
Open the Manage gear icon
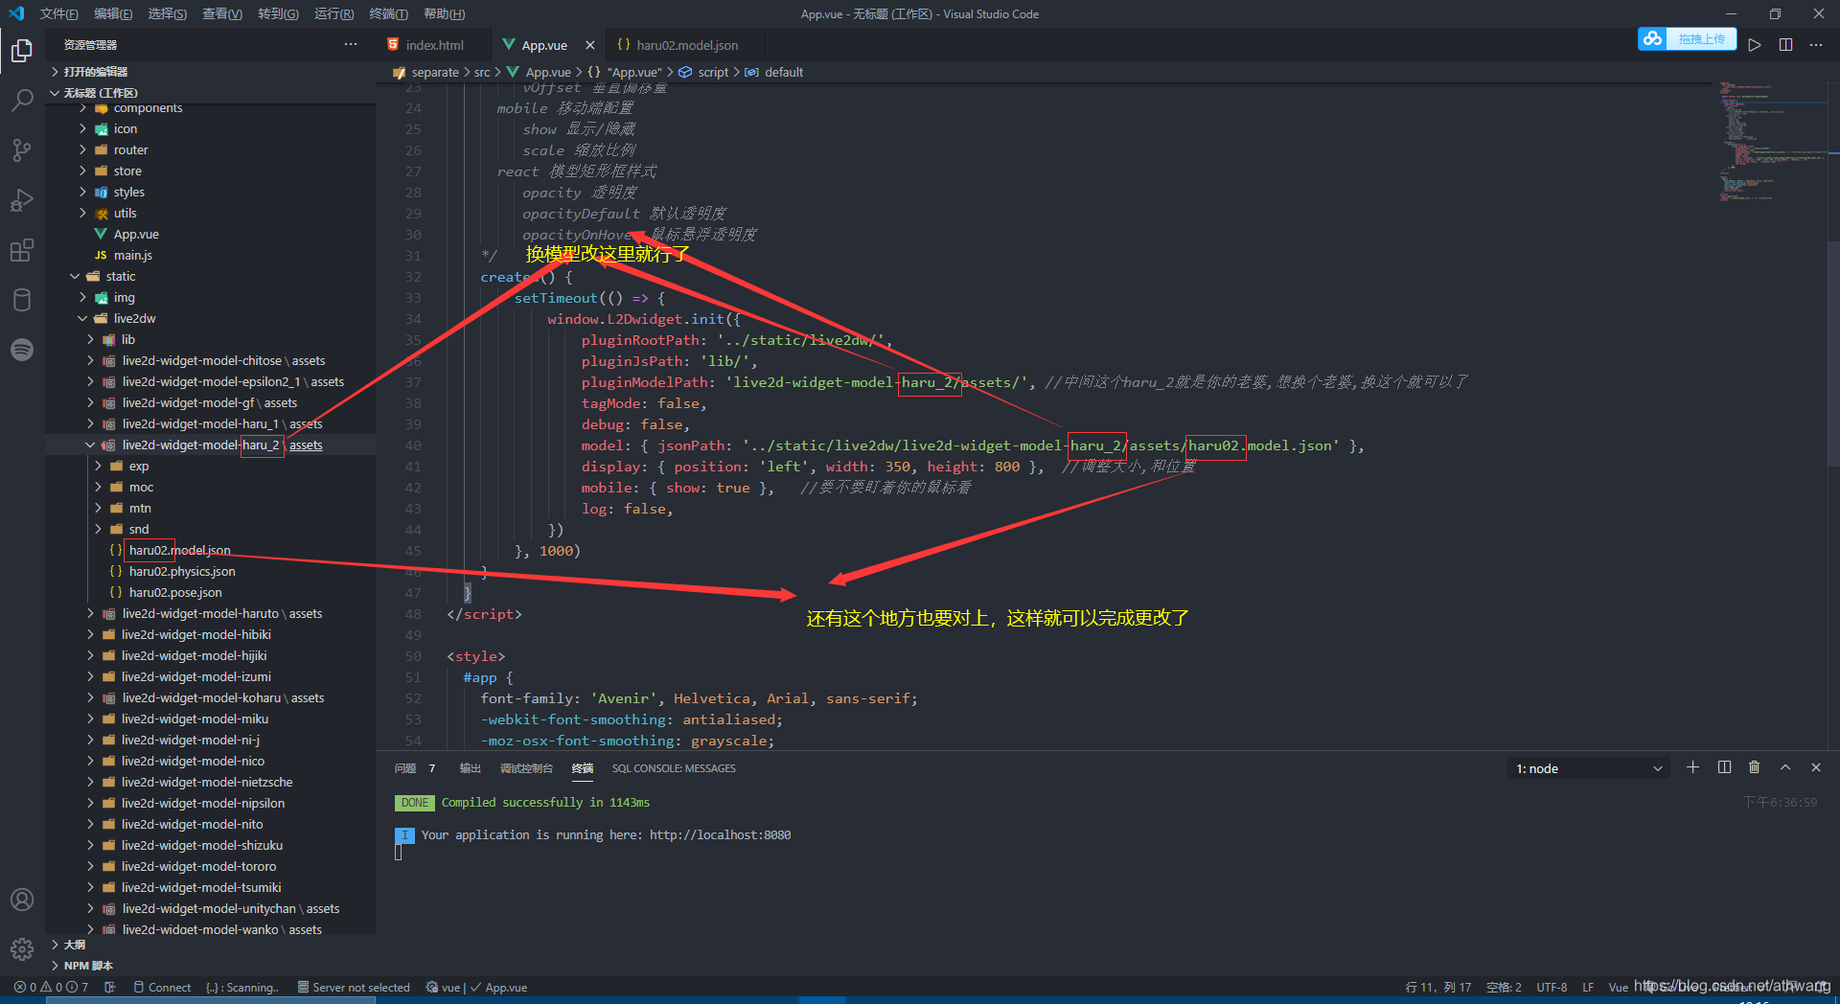(21, 949)
